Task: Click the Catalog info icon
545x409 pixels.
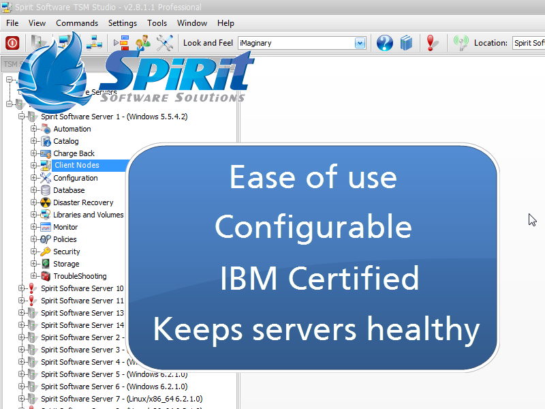Action: point(46,141)
